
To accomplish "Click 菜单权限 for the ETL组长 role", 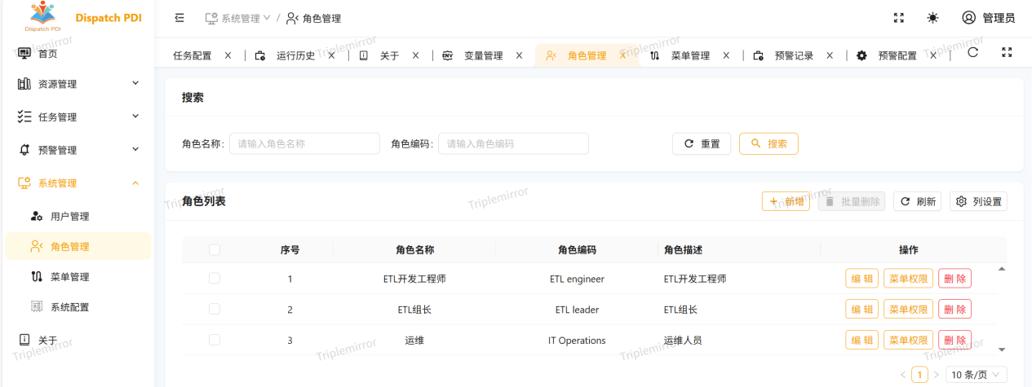I will coord(908,310).
